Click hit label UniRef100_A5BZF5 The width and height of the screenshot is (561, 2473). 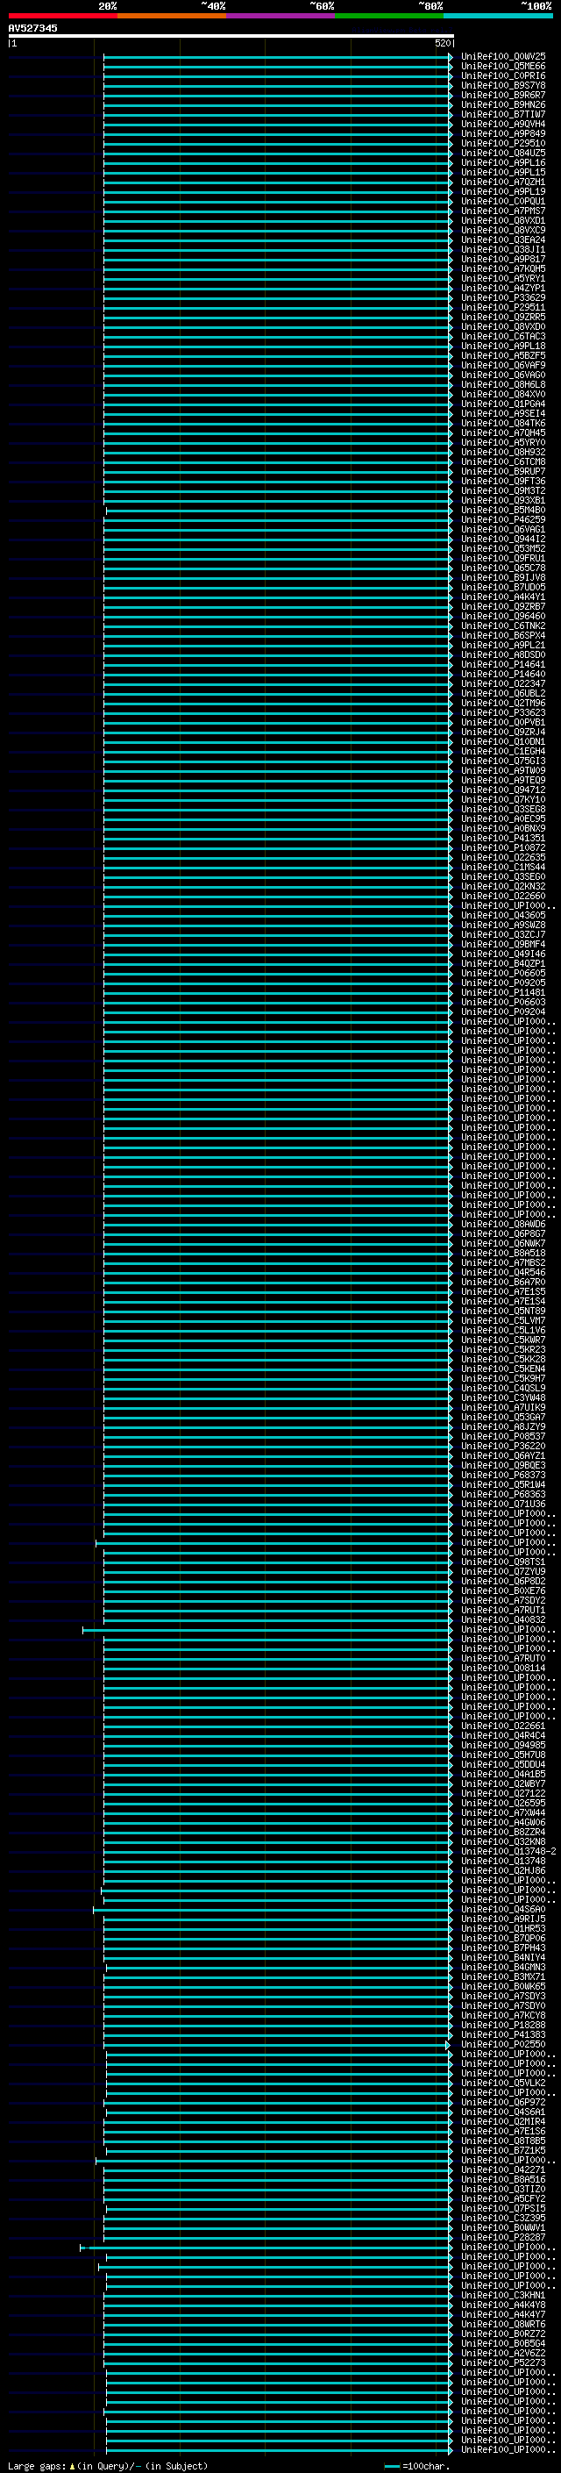[503, 355]
